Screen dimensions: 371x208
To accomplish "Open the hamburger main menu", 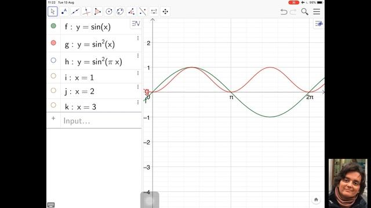I will (317, 12).
